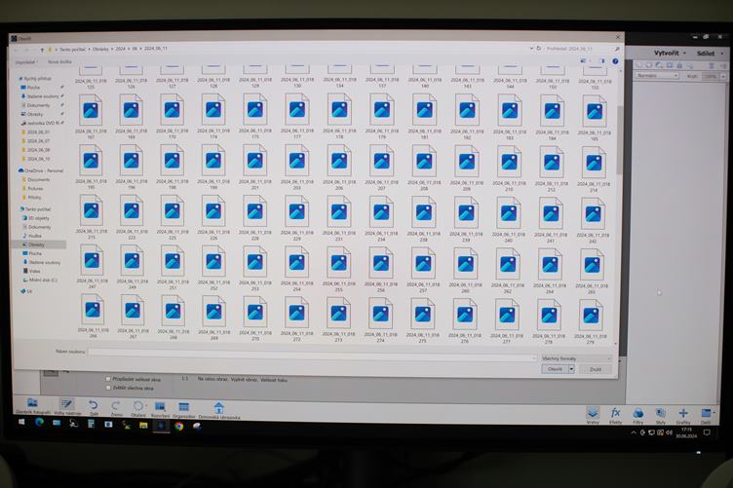Image resolution: width=733 pixels, height=488 pixels.
Task: Enable Zvětšit všechna okna checkbox
Action: (x=108, y=388)
